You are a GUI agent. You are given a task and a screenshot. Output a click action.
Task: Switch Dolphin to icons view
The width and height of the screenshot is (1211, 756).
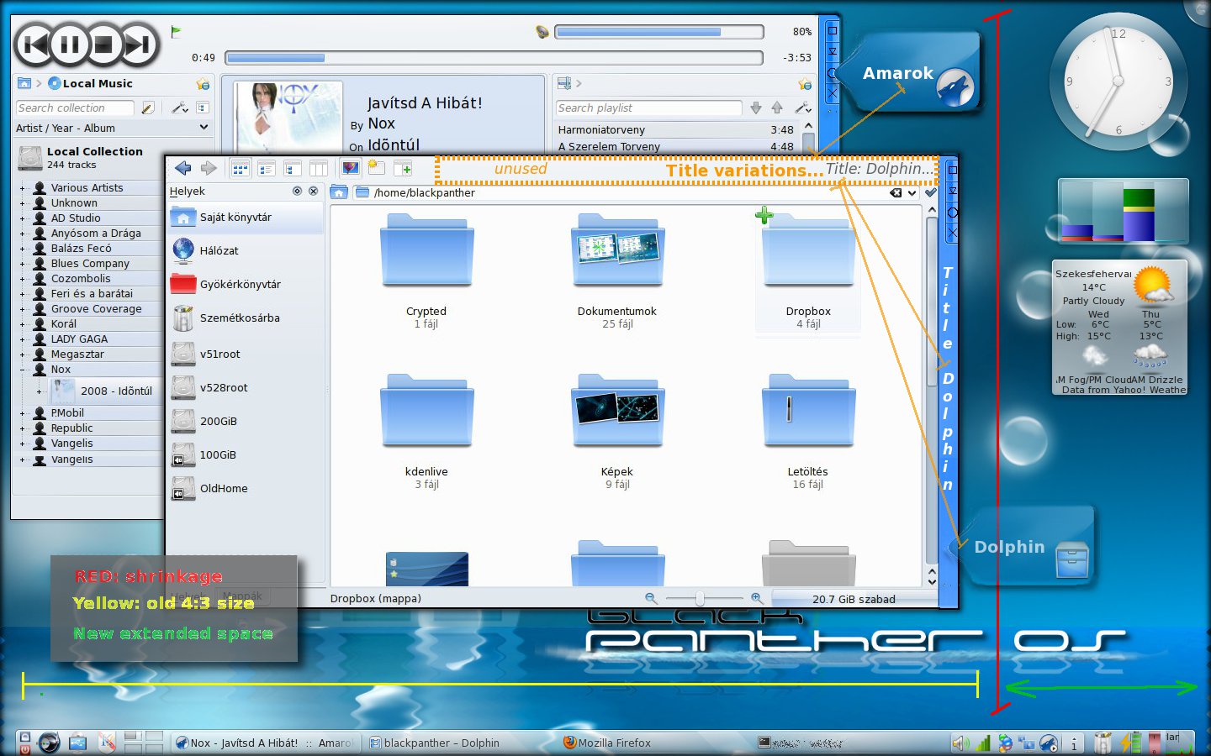click(241, 169)
